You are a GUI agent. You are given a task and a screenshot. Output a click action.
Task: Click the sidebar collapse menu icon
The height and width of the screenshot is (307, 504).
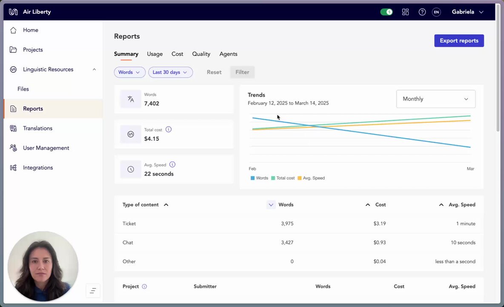point(93,291)
